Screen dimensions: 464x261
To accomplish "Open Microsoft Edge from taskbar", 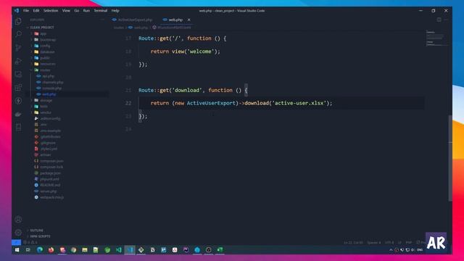I will (40, 250).
